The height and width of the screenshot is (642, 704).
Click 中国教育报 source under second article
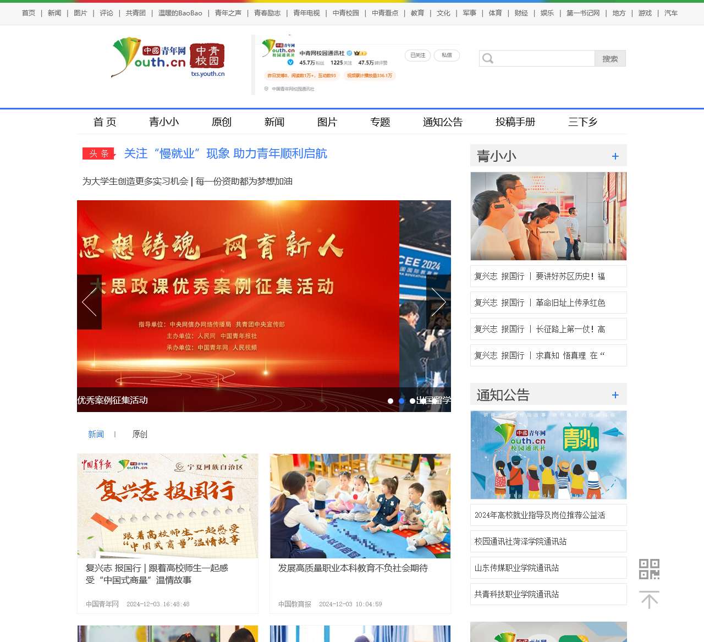pyautogui.click(x=295, y=604)
